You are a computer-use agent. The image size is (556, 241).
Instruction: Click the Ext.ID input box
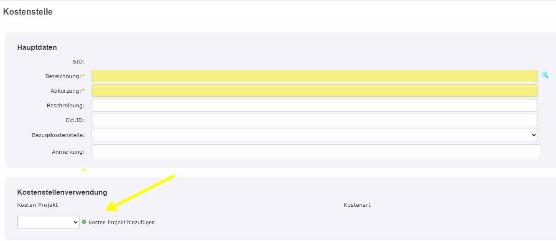314,120
